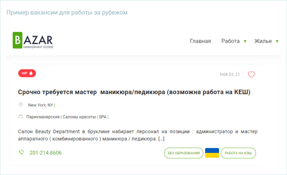Select the РАБОТА НА КЭШ tag
The image size is (287, 175).
(x=238, y=153)
